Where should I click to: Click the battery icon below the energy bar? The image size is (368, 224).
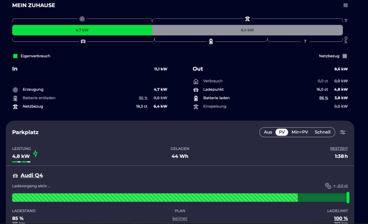(211, 41)
